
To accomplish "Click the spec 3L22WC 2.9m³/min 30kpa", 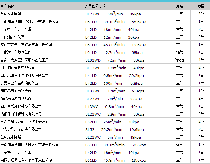I will (x=115, y=114).
